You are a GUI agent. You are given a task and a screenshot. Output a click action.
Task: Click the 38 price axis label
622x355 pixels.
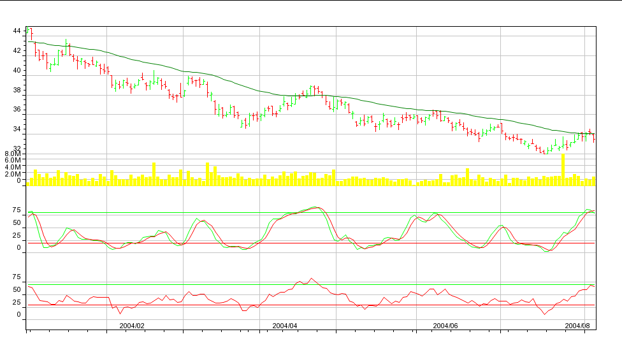(17, 90)
